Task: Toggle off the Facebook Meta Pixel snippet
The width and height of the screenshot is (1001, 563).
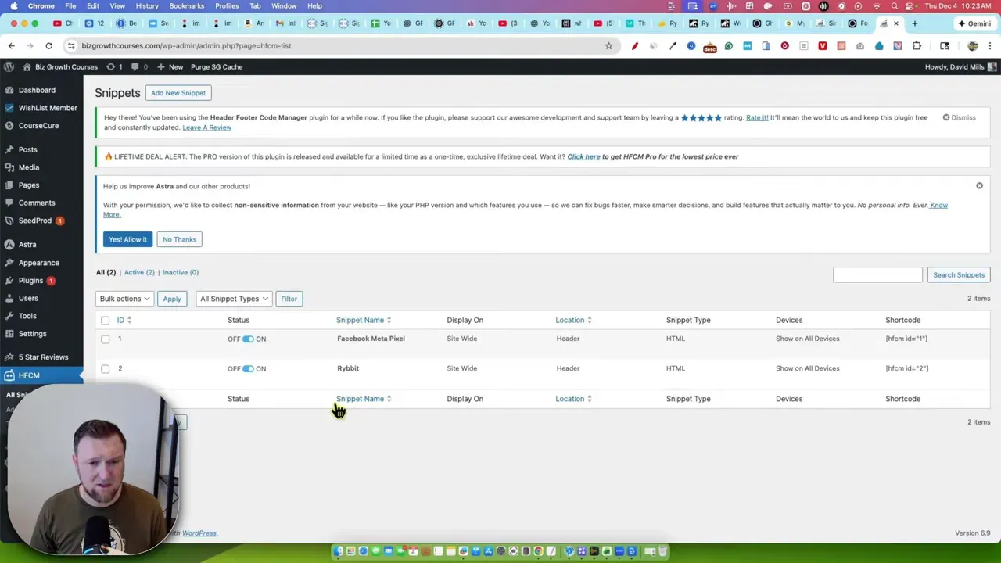Action: 248,339
